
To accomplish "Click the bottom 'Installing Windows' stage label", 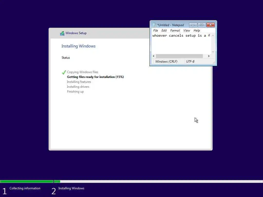I will pyautogui.click(x=71, y=188).
